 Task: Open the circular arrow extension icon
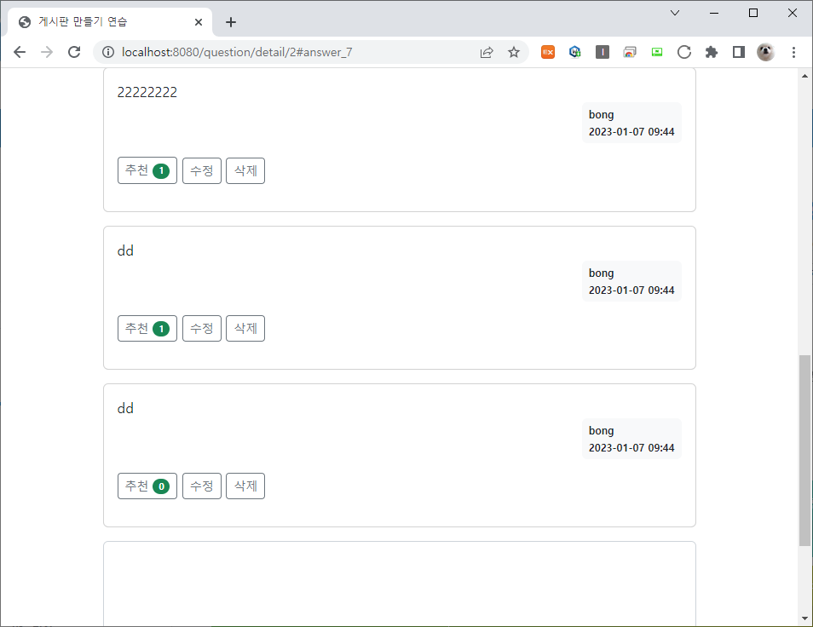684,52
